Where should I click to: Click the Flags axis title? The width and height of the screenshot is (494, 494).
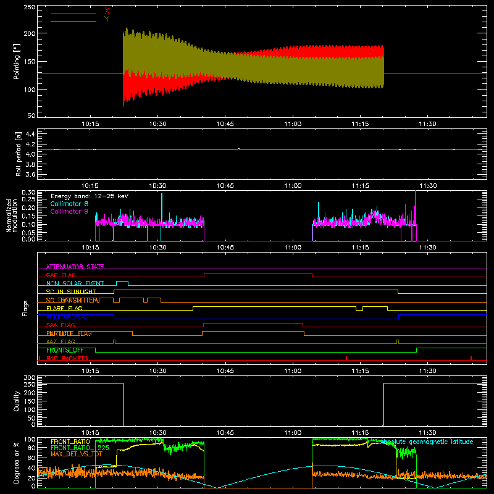(25, 308)
